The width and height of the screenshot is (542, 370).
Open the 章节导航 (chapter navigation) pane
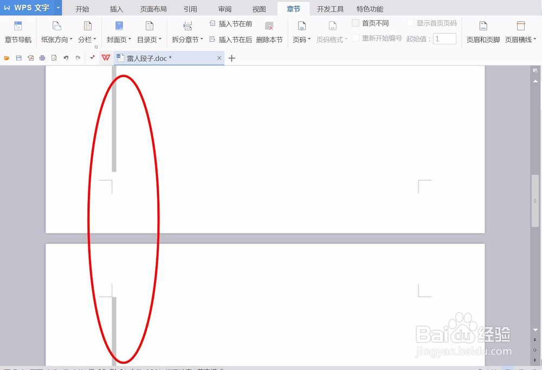pos(18,31)
